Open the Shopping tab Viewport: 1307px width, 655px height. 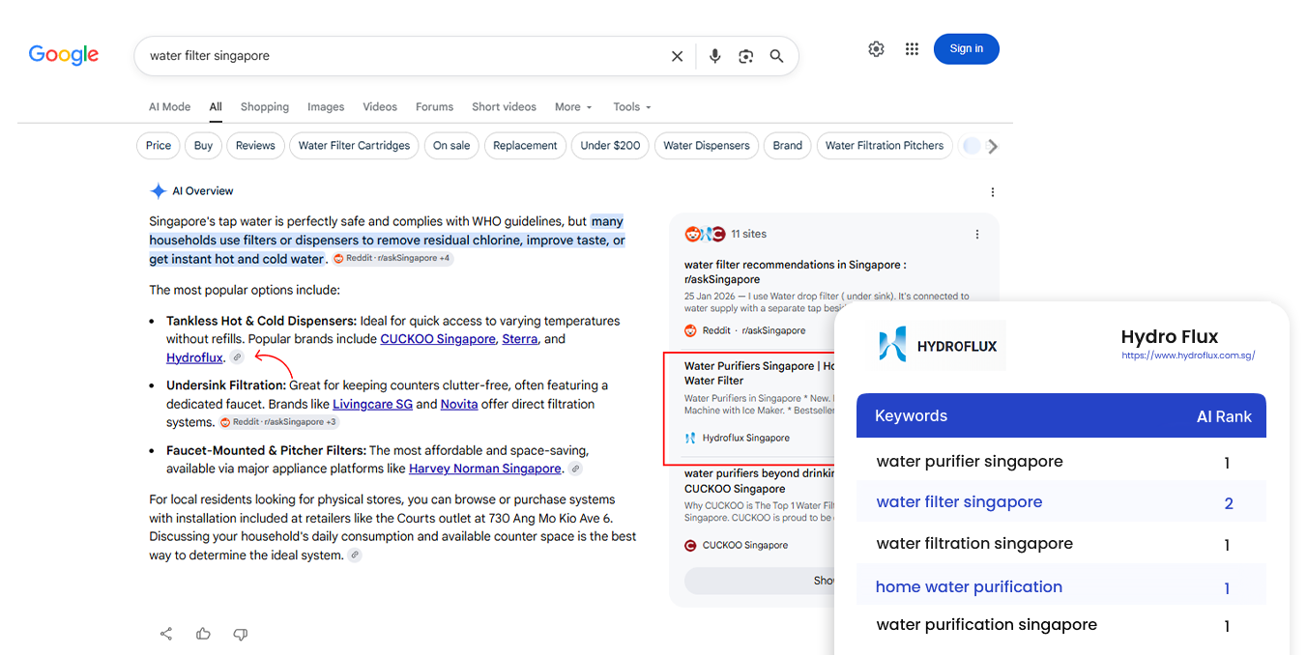(265, 107)
